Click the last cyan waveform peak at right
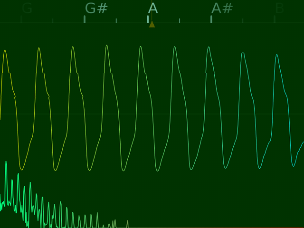304x228 pixels. point(277,55)
